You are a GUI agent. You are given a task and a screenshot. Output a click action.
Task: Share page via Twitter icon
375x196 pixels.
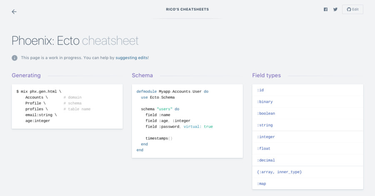pos(335,10)
